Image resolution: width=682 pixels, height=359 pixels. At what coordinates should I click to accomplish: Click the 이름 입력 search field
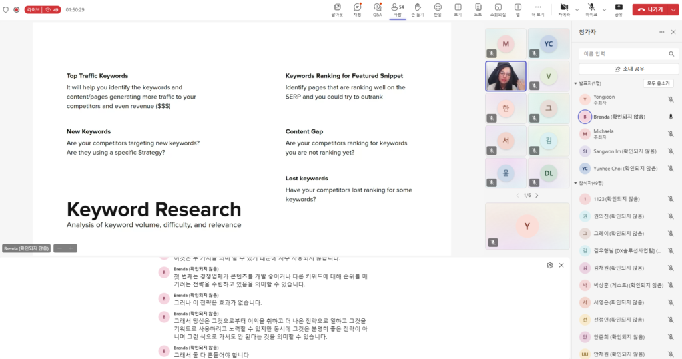(x=629, y=53)
